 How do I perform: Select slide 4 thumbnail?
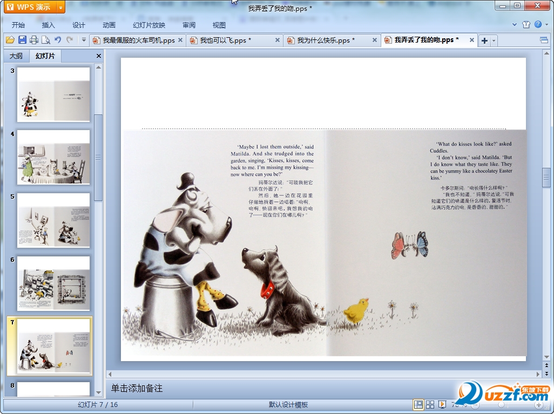click(53, 157)
